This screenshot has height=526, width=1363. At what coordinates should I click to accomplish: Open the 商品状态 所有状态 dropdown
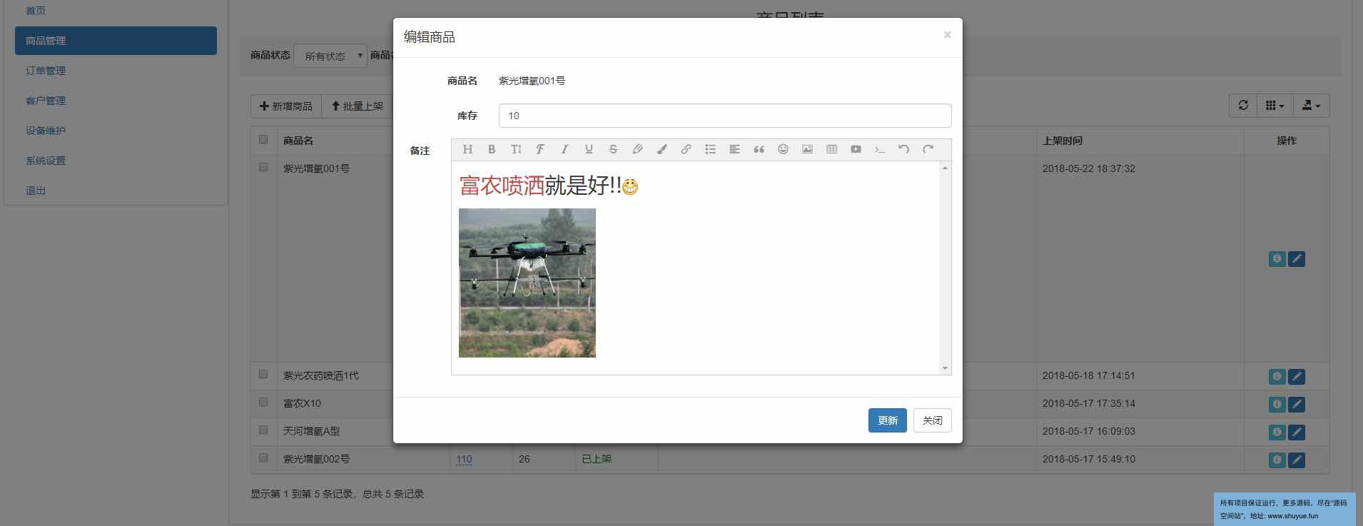(330, 56)
